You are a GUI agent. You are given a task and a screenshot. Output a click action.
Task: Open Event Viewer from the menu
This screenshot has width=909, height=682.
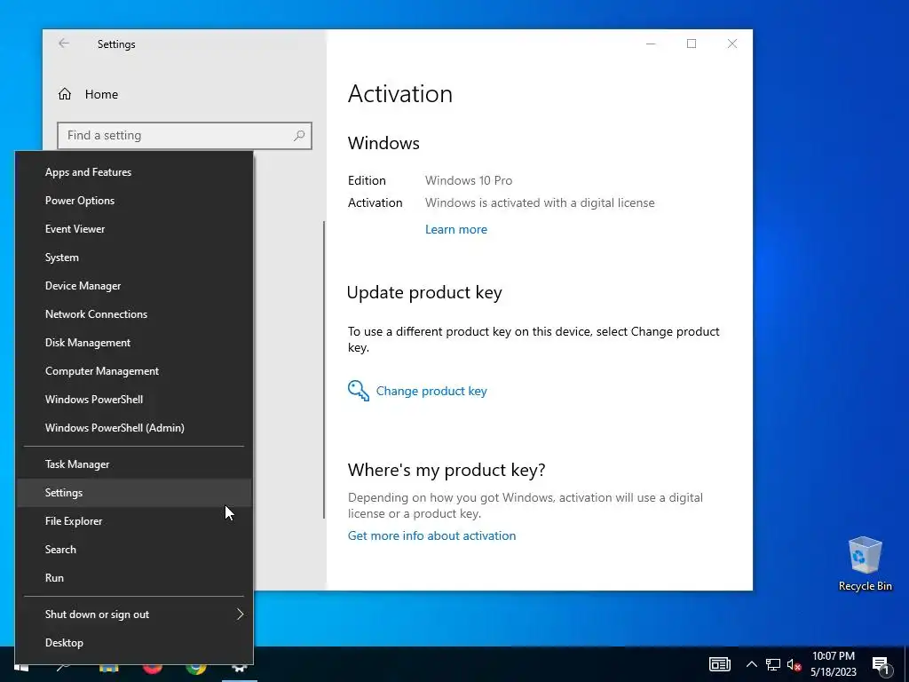pos(134,229)
